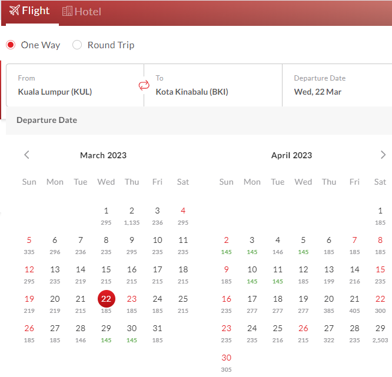Switch to the Flight tab
This screenshot has height=377, width=392.
(30, 11)
